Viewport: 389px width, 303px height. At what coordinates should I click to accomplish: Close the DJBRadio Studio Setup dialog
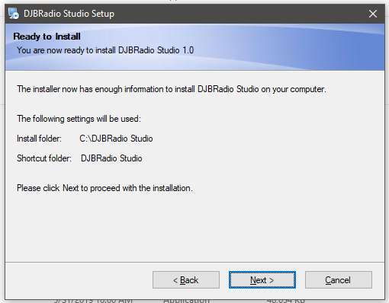373,14
